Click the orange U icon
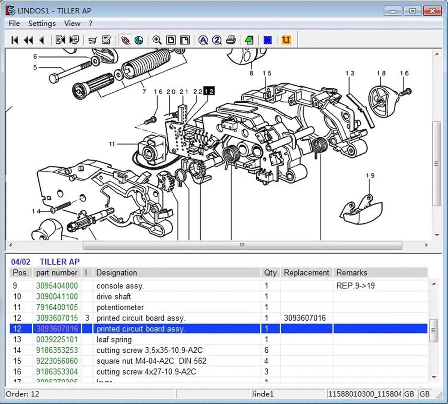The height and width of the screenshot is (404, 448). 286,40
